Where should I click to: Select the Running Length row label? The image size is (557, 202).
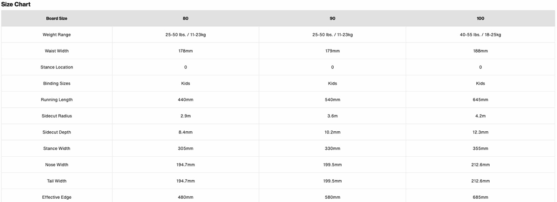[57, 100]
